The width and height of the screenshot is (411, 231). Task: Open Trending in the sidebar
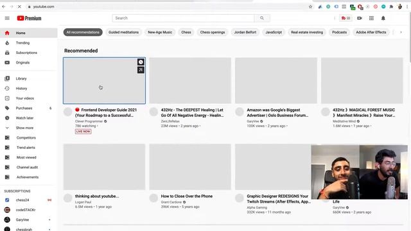(28, 43)
